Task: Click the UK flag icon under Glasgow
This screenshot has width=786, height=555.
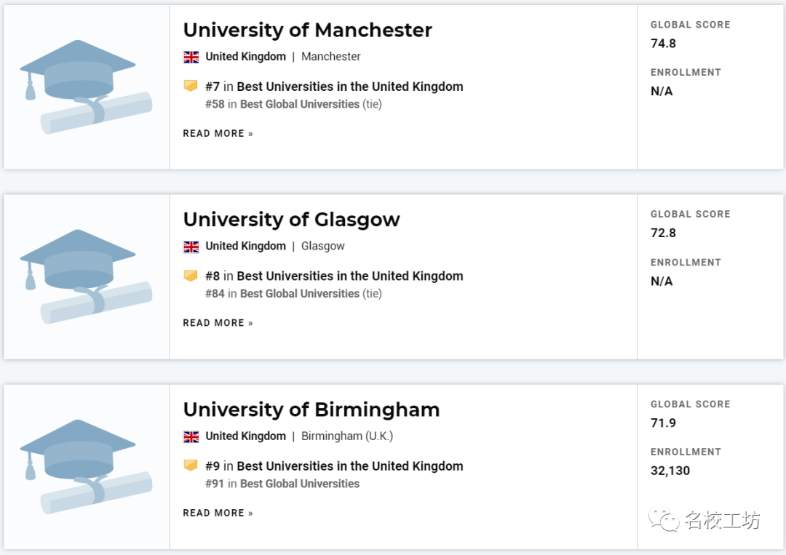Action: (x=191, y=247)
